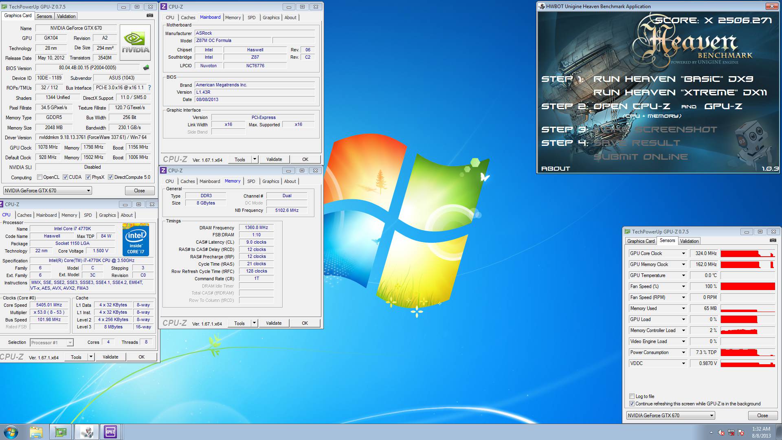The image size is (782, 440).
Task: Click the network tray icon
Action: click(731, 432)
